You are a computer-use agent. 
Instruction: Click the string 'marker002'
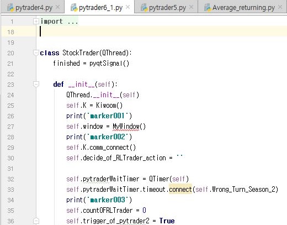click(108, 137)
